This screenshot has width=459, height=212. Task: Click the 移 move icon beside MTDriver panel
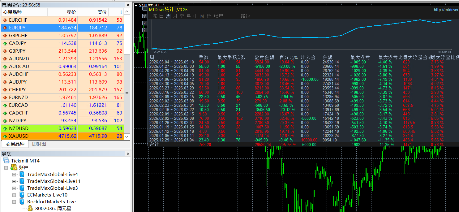pyautogui.click(x=144, y=16)
